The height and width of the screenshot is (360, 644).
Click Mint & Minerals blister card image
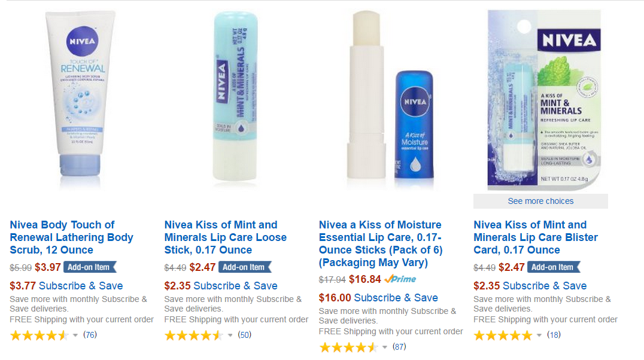(x=545, y=100)
